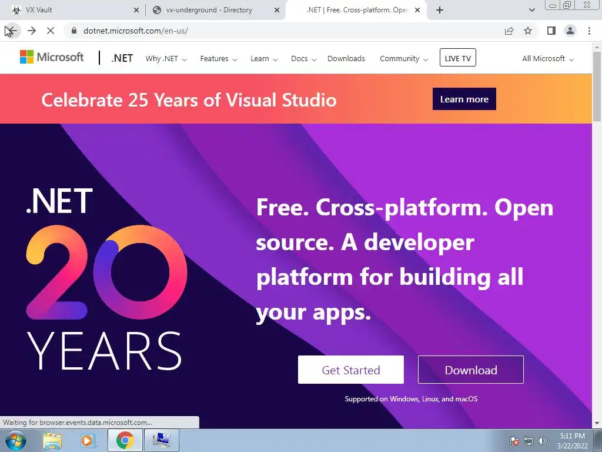Click the taskbar clock showing 5:11 PM
This screenshot has height=452, width=602.
[x=573, y=441]
